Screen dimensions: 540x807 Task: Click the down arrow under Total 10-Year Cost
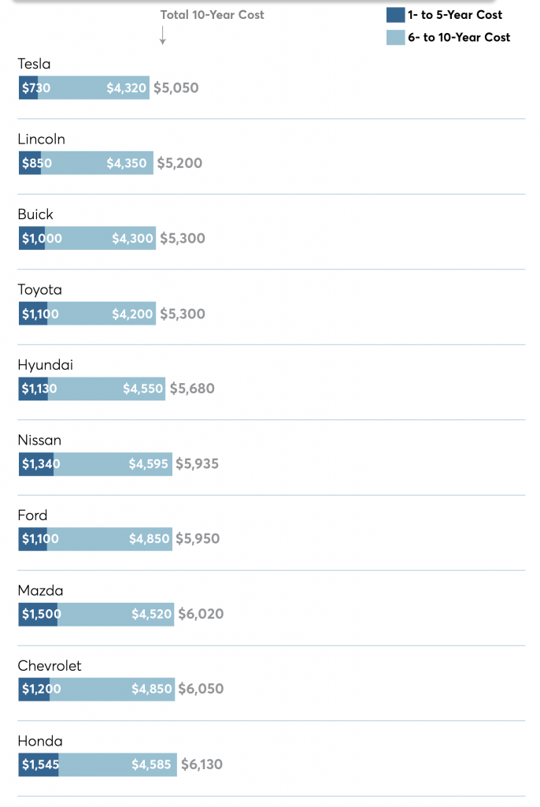tap(162, 35)
